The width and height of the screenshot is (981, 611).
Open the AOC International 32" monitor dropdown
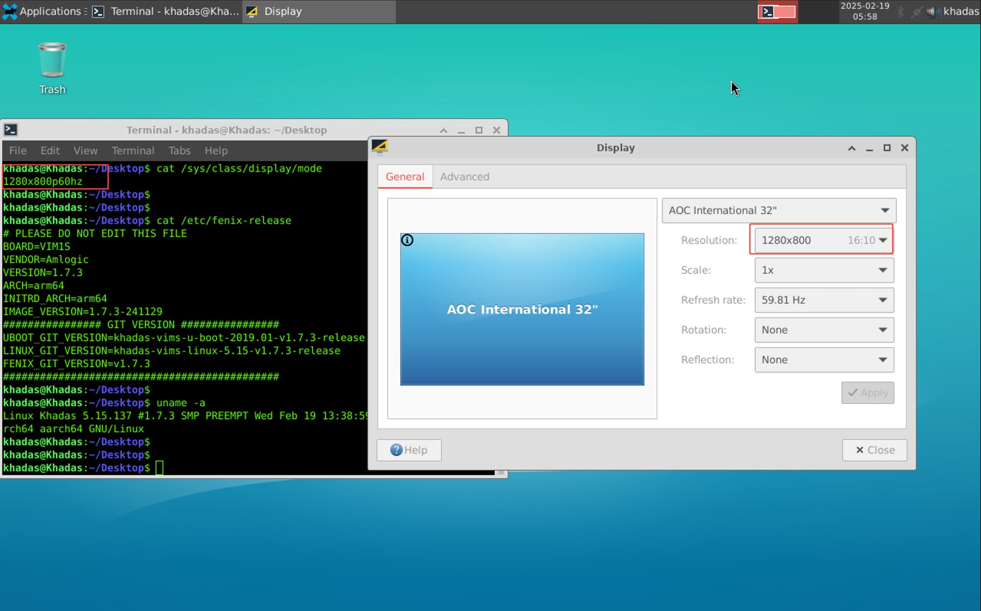(x=779, y=210)
